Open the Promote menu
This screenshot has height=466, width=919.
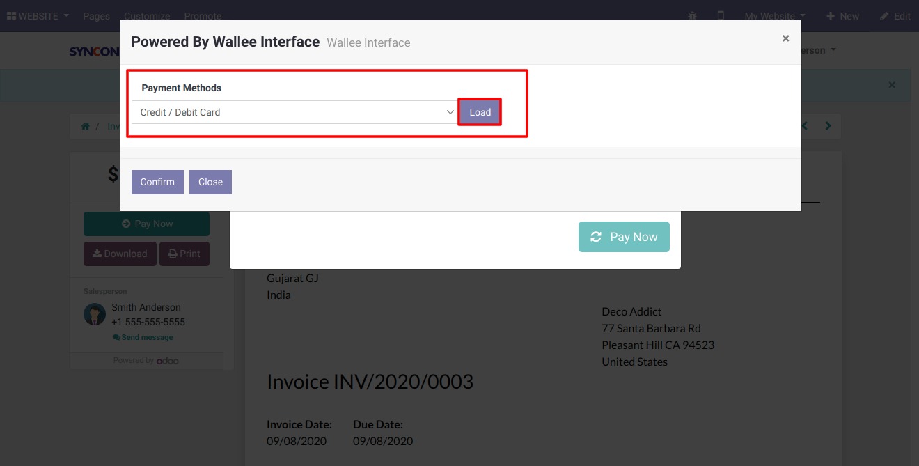point(203,15)
